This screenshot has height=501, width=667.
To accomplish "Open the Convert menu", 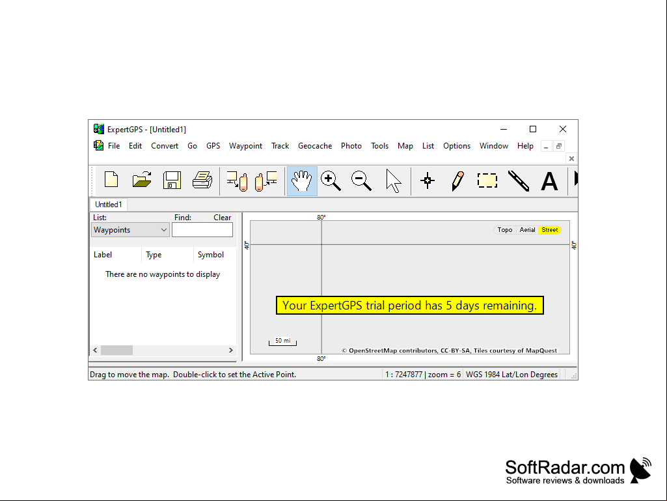I will (165, 146).
